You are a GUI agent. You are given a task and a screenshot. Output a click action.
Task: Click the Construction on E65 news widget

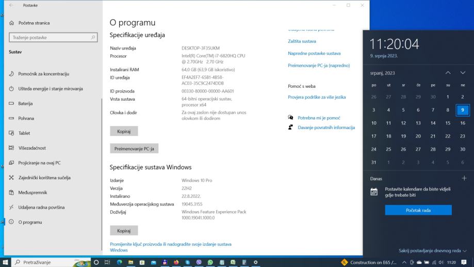pyautogui.click(x=368, y=262)
